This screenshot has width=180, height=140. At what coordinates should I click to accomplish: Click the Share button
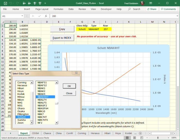(x=152, y=9)
